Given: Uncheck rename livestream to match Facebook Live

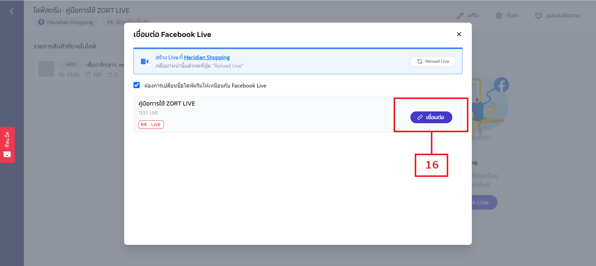Looking at the screenshot, I should (137, 85).
